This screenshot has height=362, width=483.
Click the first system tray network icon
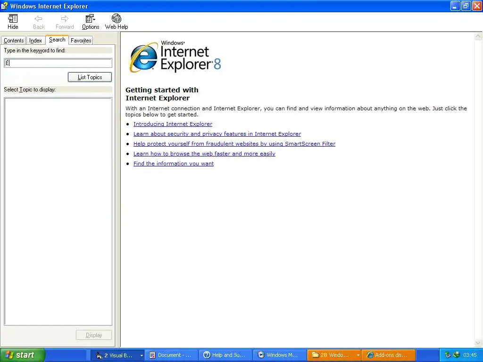click(448, 355)
